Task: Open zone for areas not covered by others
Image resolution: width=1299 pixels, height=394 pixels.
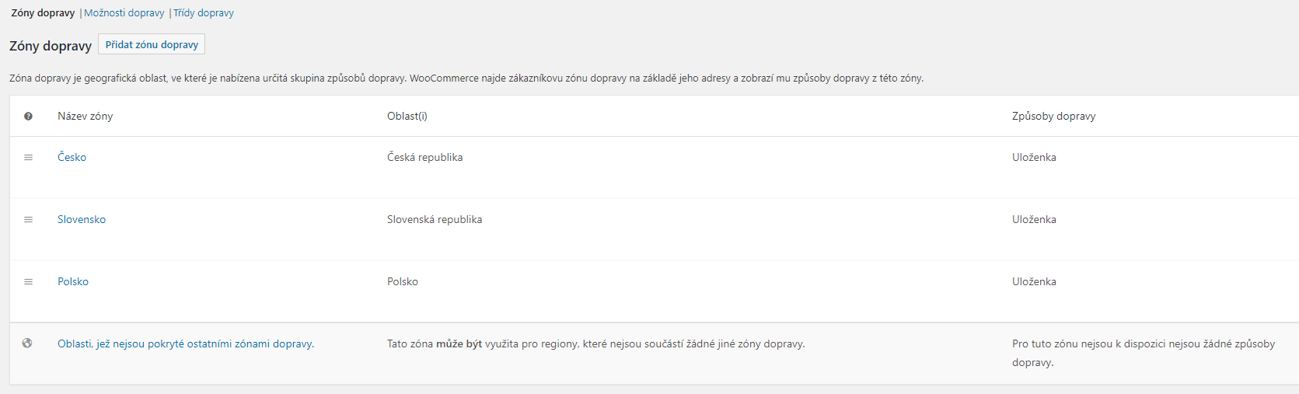Action: [x=186, y=343]
